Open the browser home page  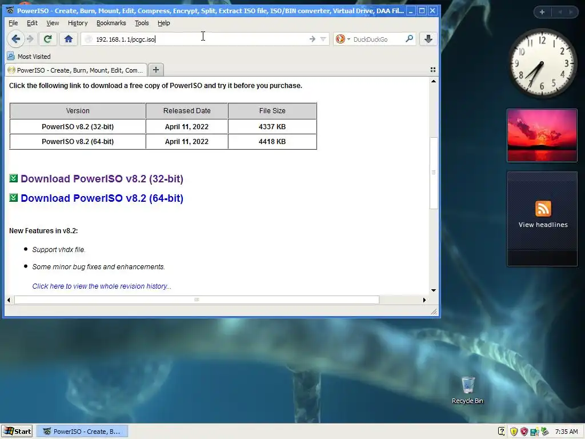(x=69, y=39)
